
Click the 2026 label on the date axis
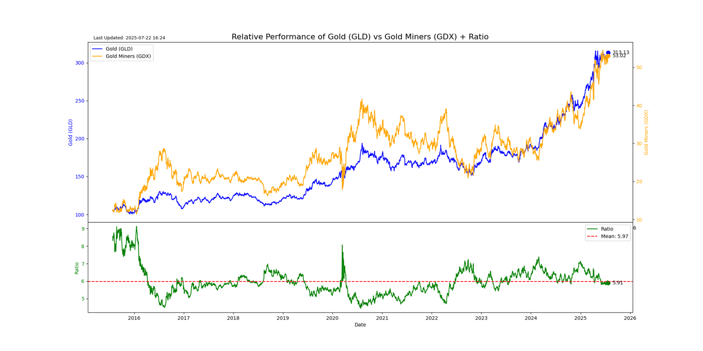coord(630,318)
